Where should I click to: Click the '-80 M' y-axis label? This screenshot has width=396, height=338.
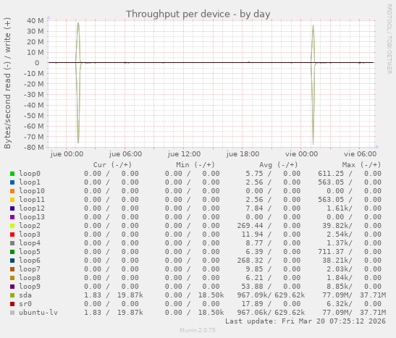(x=34, y=147)
